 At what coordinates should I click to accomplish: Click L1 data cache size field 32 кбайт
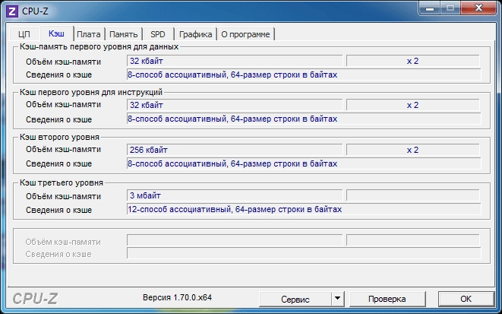click(235, 61)
